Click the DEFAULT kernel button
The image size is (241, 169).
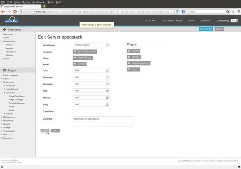pyautogui.click(x=80, y=64)
